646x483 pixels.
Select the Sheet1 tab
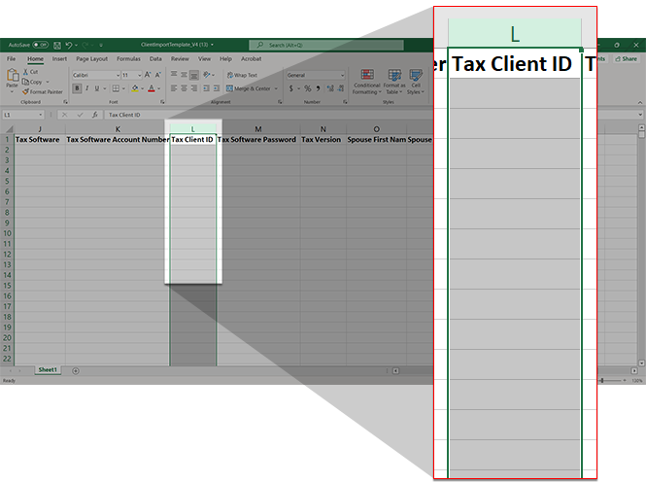[48, 370]
